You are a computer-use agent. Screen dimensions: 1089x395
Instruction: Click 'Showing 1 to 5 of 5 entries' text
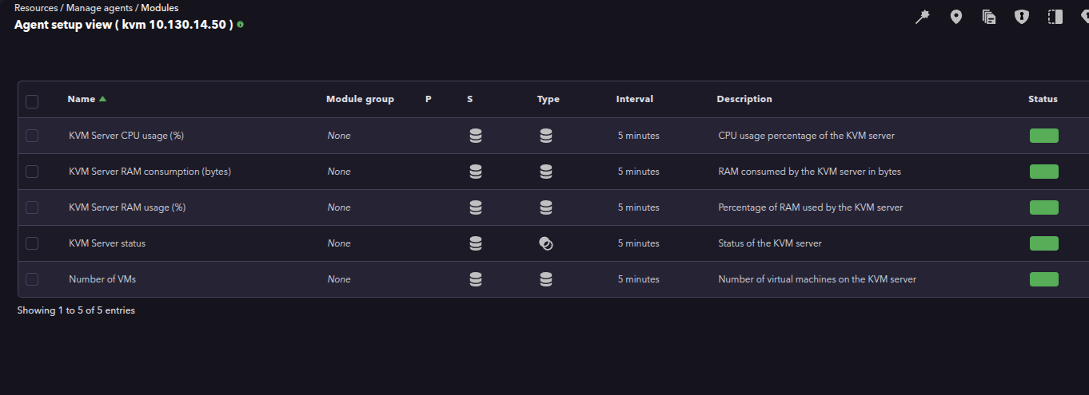(76, 310)
